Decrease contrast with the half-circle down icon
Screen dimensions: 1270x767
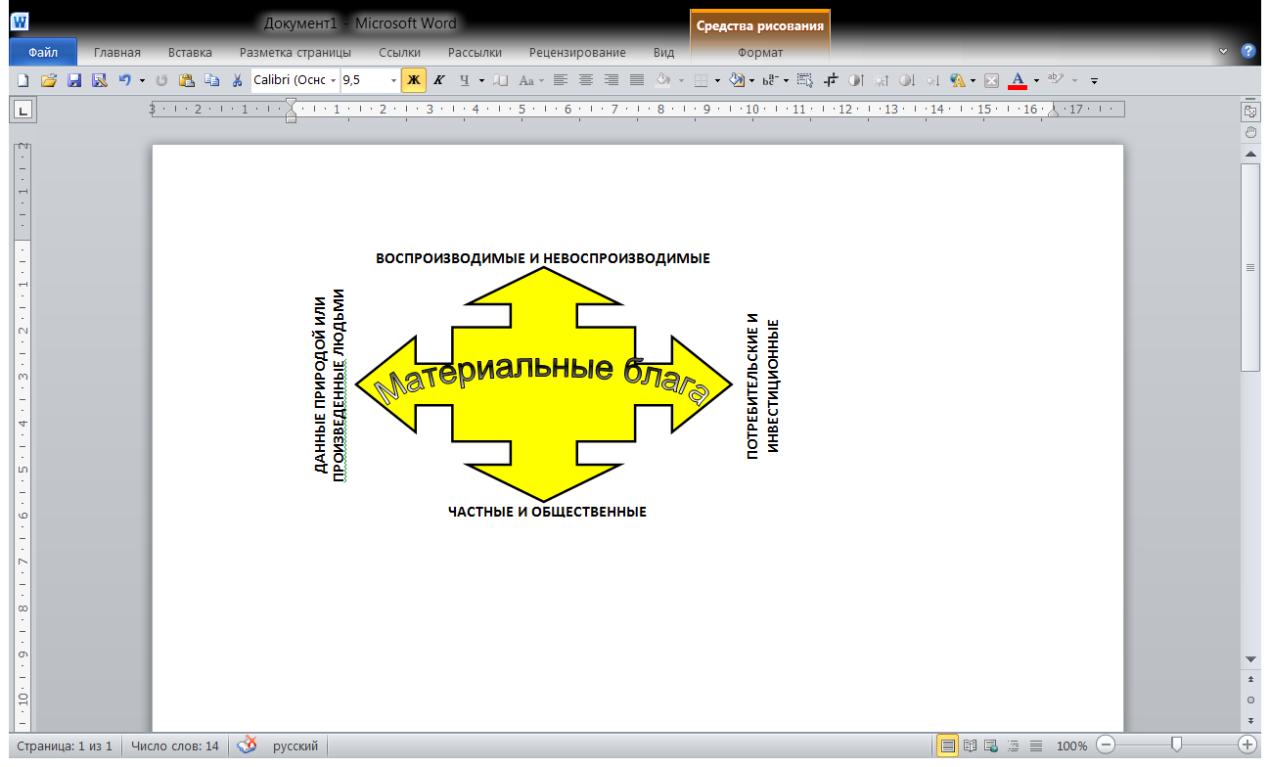(907, 80)
